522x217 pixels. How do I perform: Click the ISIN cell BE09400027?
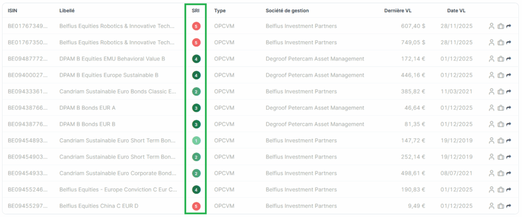[28, 75]
